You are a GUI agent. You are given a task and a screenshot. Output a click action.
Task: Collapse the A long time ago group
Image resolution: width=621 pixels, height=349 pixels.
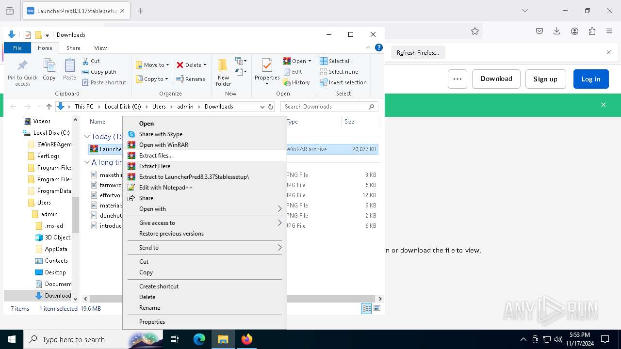click(87, 162)
